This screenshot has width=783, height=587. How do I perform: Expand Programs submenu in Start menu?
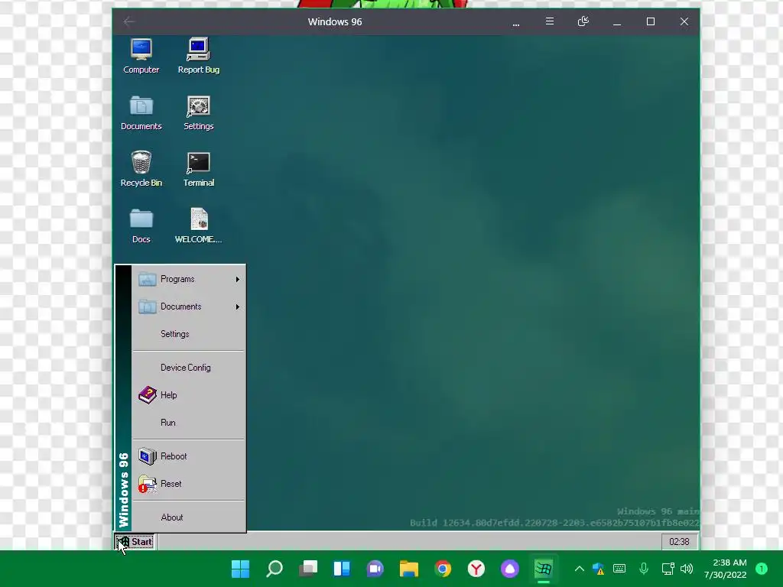coord(189,279)
